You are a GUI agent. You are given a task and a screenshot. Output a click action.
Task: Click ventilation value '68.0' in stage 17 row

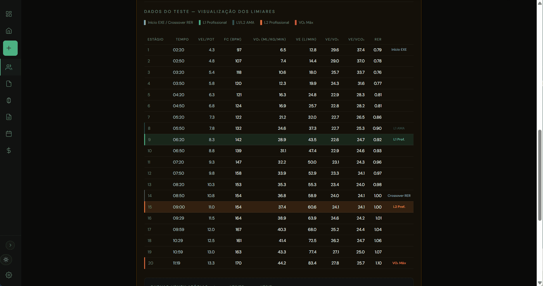[x=312, y=229]
